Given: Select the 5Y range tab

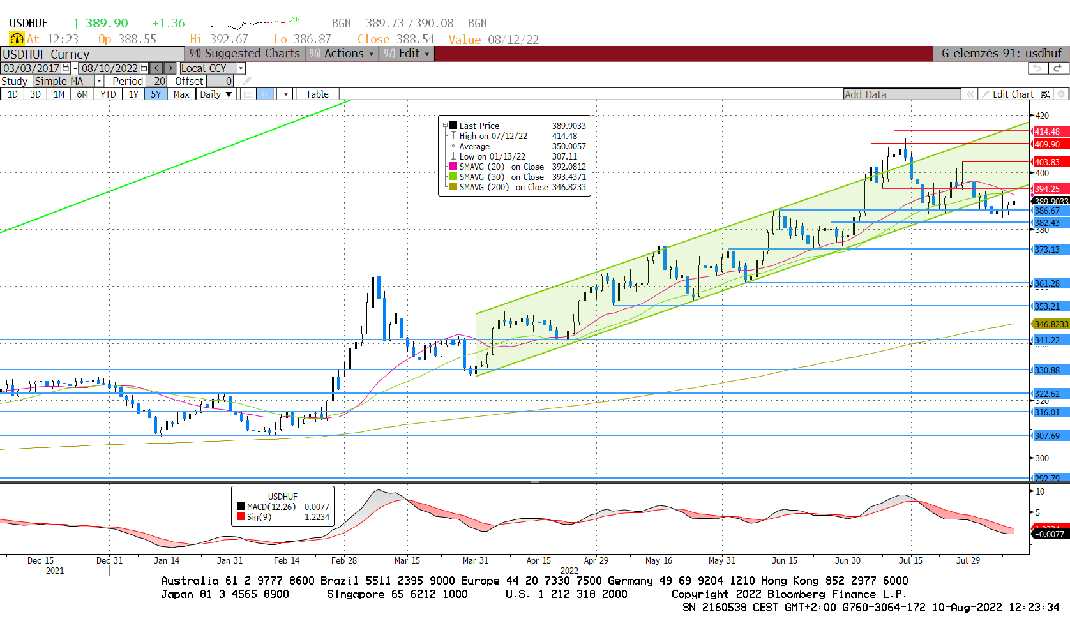Looking at the screenshot, I should click(x=156, y=94).
